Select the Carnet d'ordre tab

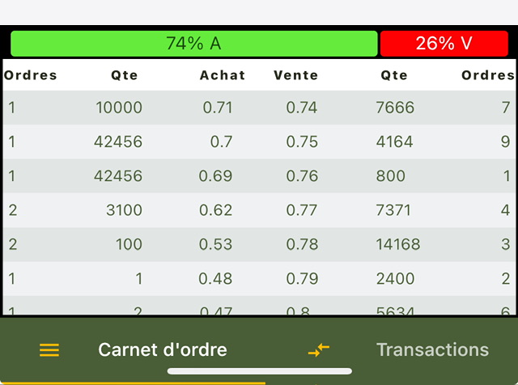[x=163, y=349]
